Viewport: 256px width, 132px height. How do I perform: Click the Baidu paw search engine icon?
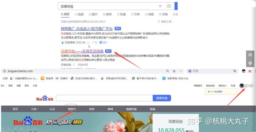(190, 71)
